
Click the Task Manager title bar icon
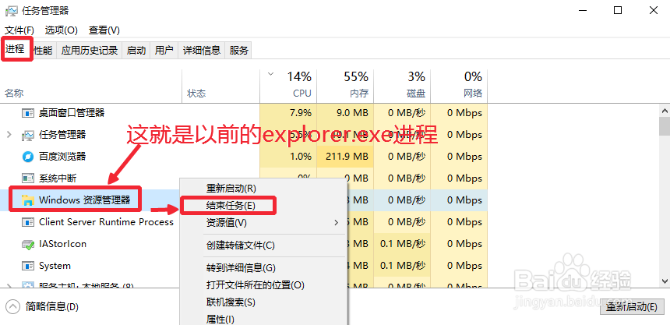(12, 11)
